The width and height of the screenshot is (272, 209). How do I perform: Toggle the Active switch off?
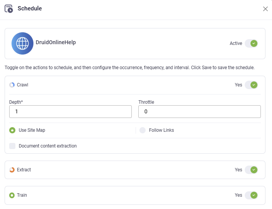(251, 43)
